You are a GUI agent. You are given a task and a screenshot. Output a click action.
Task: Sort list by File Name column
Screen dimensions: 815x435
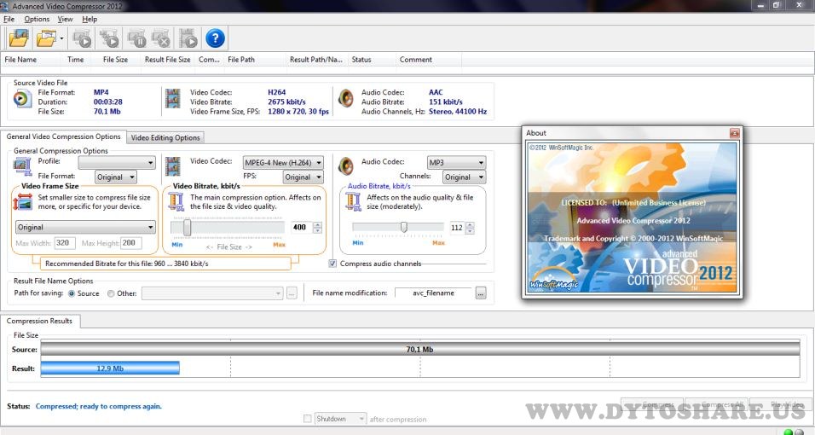pyautogui.click(x=32, y=60)
